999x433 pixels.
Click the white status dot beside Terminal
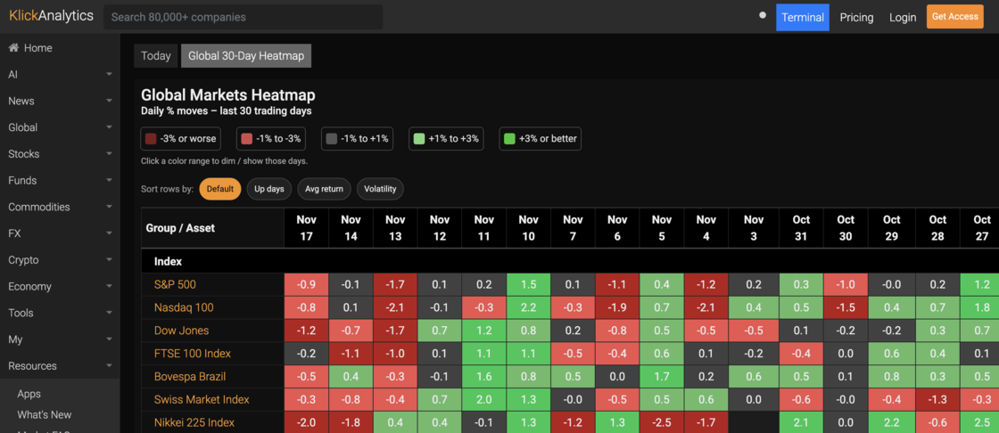coord(763,15)
